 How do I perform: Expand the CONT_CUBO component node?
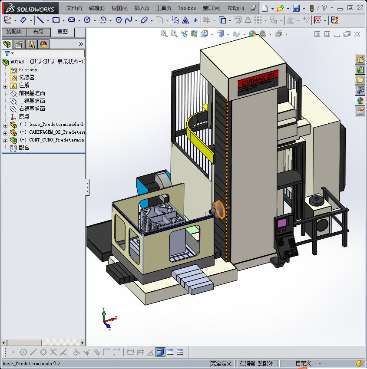[5, 141]
